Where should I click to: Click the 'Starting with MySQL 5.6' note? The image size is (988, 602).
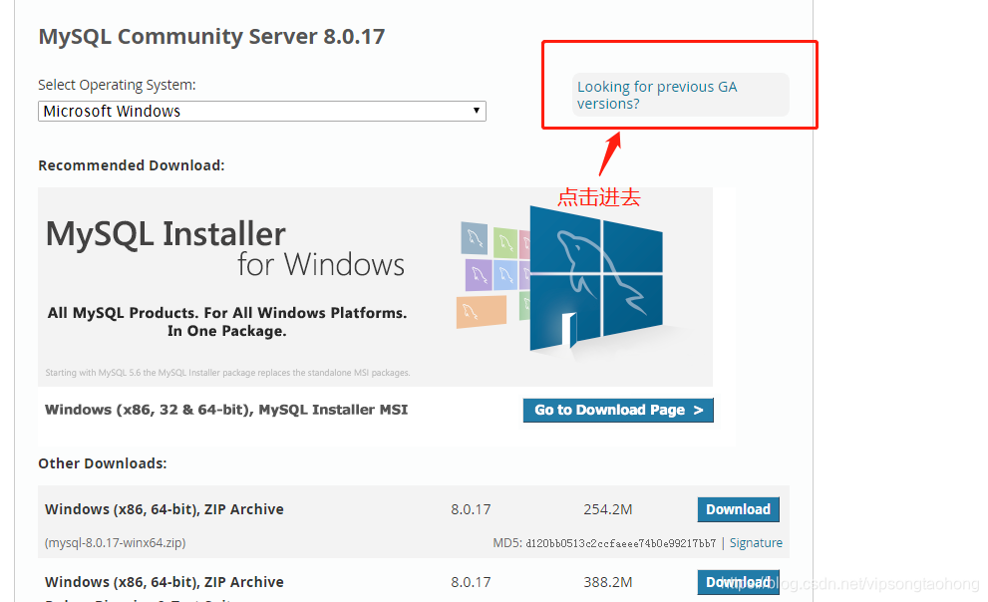[x=227, y=373]
